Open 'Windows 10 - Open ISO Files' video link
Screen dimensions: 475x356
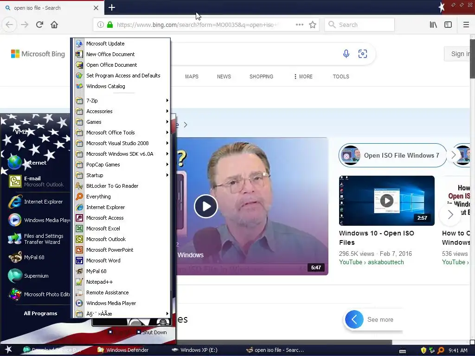tap(376, 238)
